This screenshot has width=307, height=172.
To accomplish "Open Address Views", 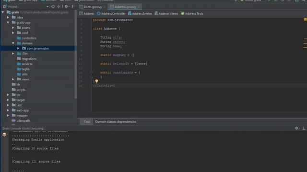I will coord(166,14).
